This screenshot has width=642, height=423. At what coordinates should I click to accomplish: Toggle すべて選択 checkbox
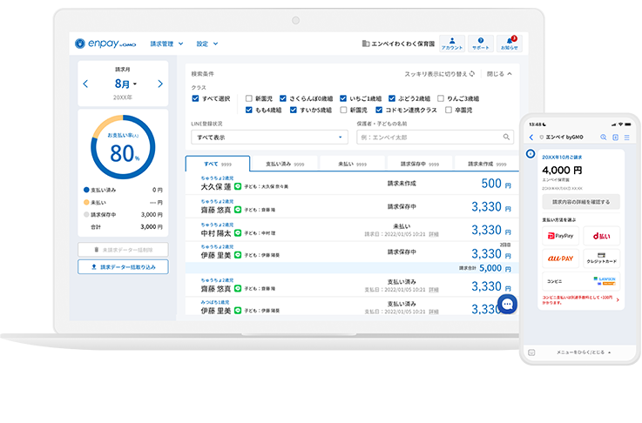pos(195,98)
